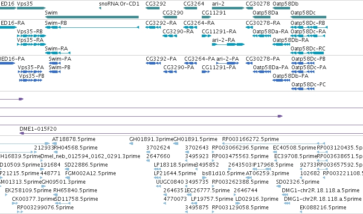Click the CG3264-PA protein label
Screen dimensions: 363x214
(200, 59)
